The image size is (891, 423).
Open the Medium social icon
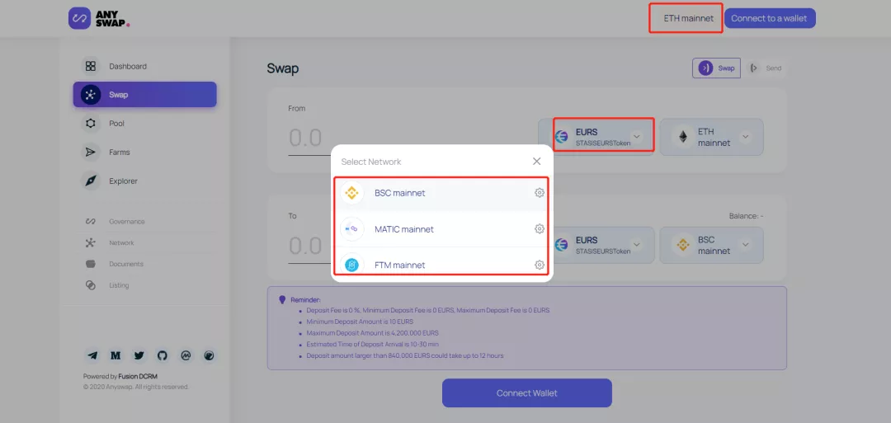tap(115, 356)
